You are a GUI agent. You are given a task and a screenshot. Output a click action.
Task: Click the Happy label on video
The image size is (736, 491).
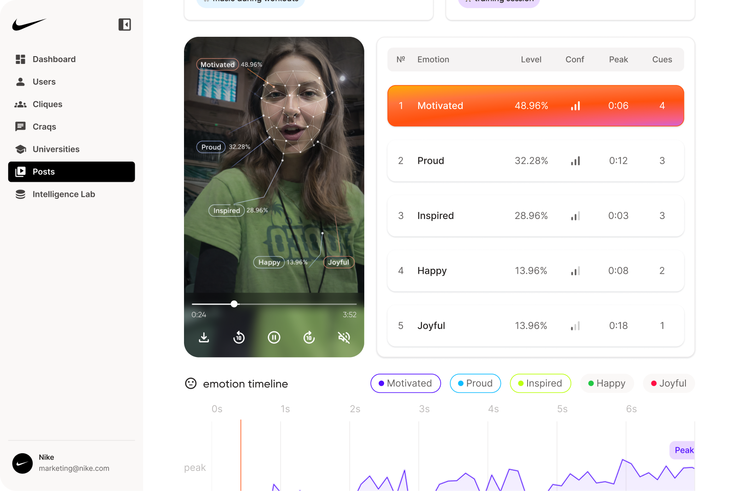[x=269, y=262]
